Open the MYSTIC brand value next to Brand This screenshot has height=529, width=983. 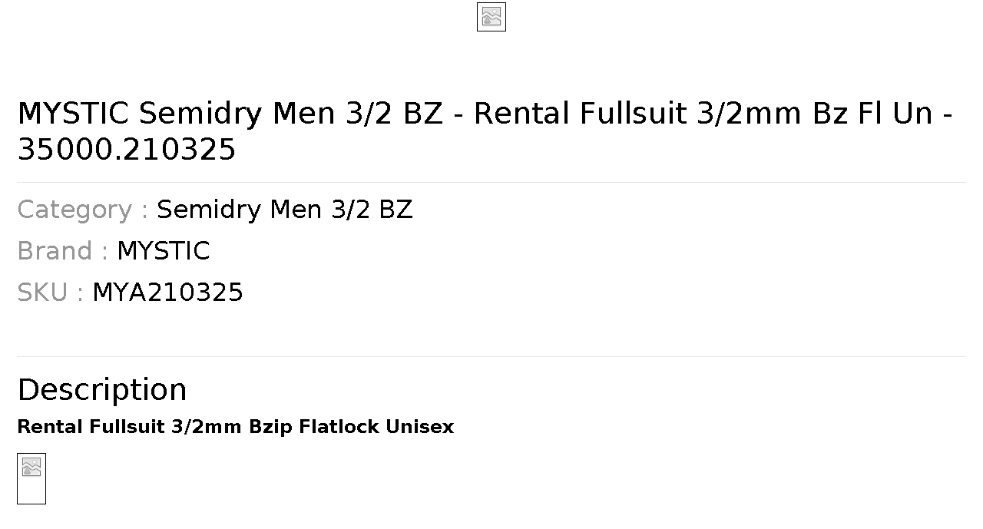[x=164, y=251]
